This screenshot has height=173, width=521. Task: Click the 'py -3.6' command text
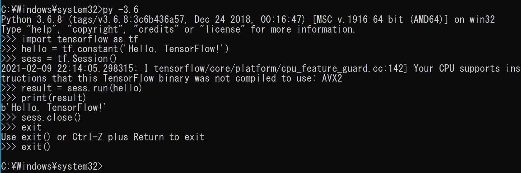[x=121, y=9]
